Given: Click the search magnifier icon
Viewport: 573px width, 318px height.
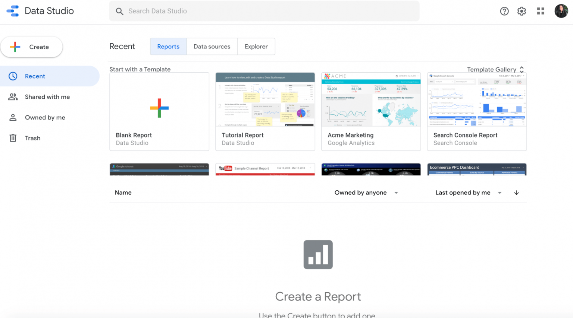Looking at the screenshot, I should (x=119, y=11).
